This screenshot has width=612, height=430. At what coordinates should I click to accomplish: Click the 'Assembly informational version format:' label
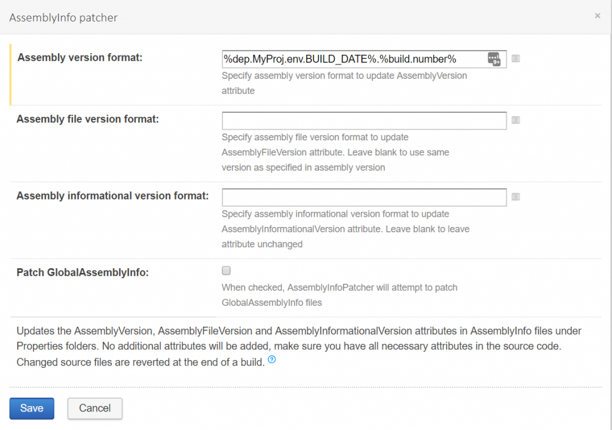coord(112,195)
